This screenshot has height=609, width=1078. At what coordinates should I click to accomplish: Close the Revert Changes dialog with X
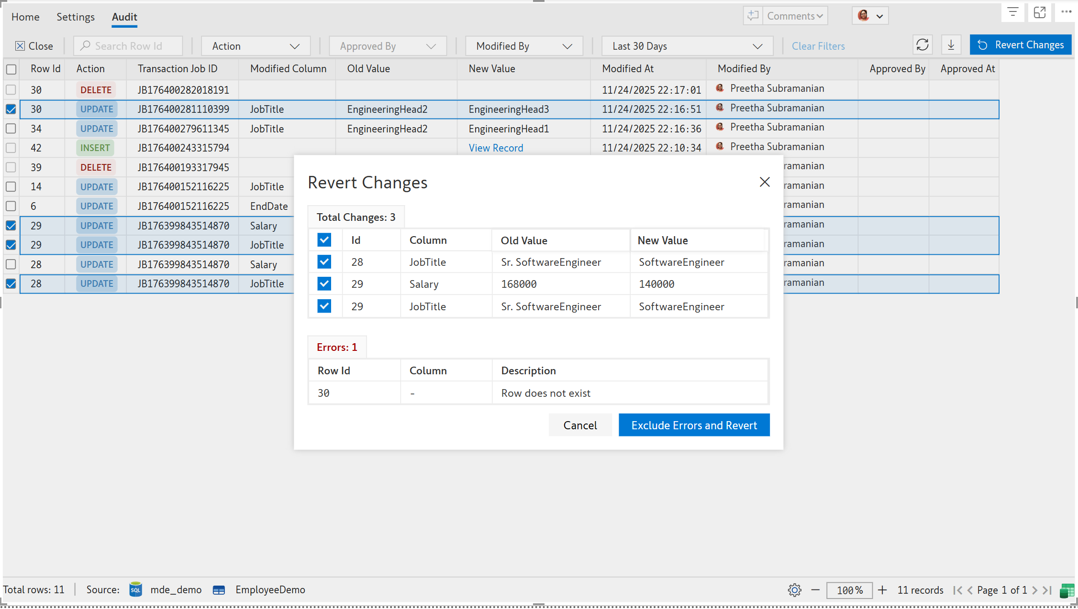click(x=764, y=182)
